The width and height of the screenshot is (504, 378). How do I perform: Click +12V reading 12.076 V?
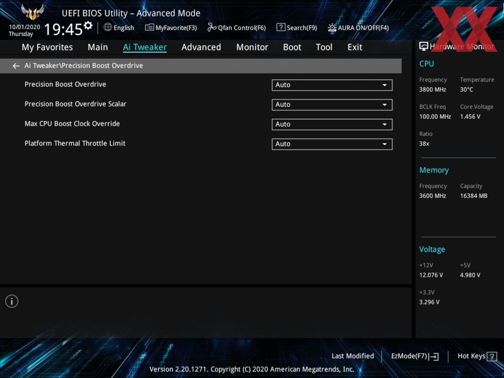(431, 275)
